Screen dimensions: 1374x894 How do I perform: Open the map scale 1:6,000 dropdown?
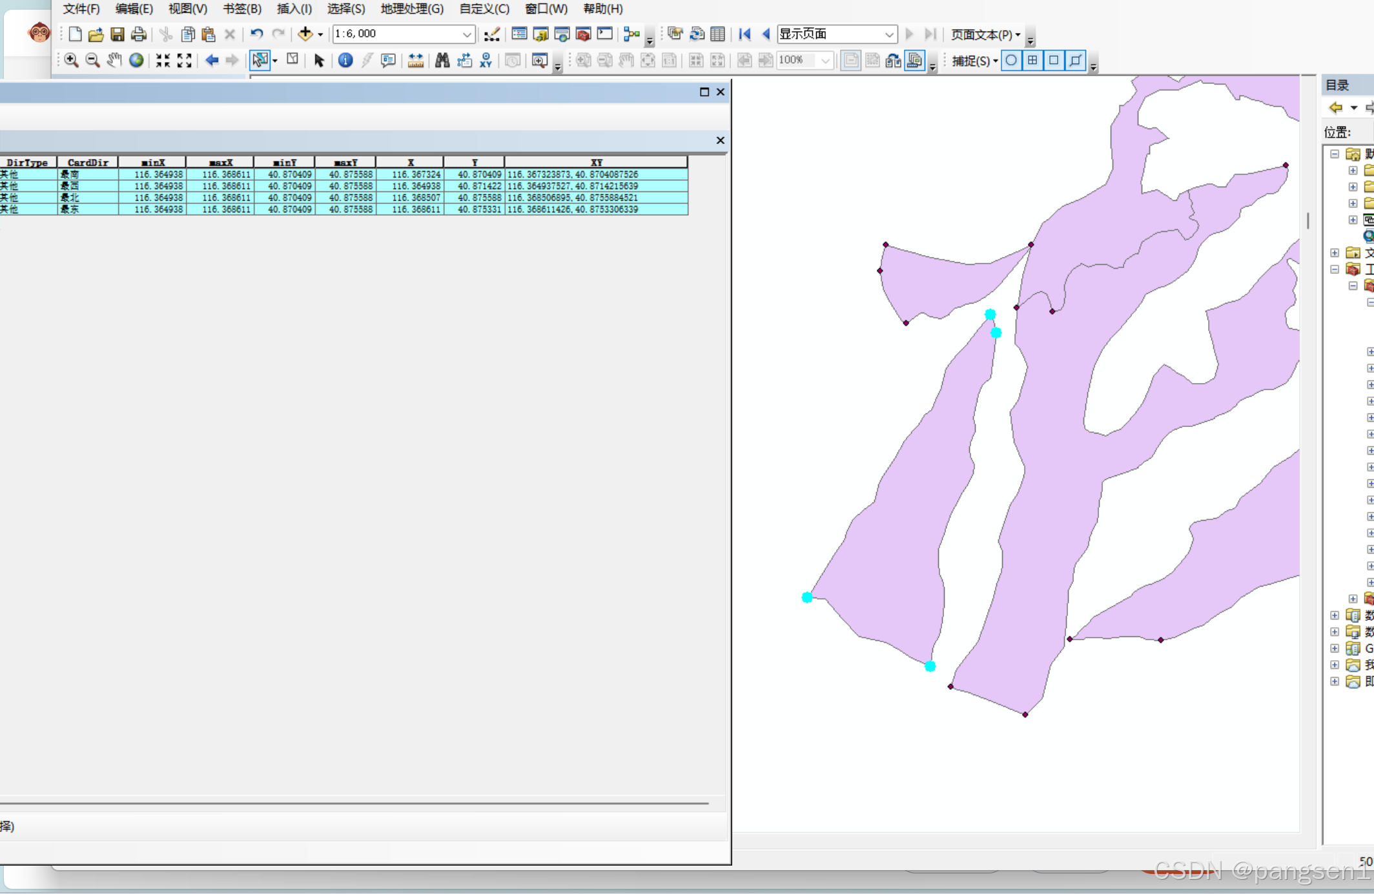click(x=467, y=34)
